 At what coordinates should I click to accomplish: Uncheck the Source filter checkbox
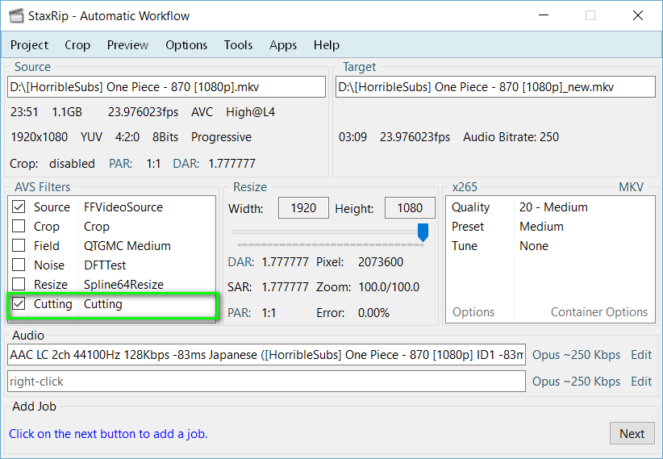coord(19,207)
